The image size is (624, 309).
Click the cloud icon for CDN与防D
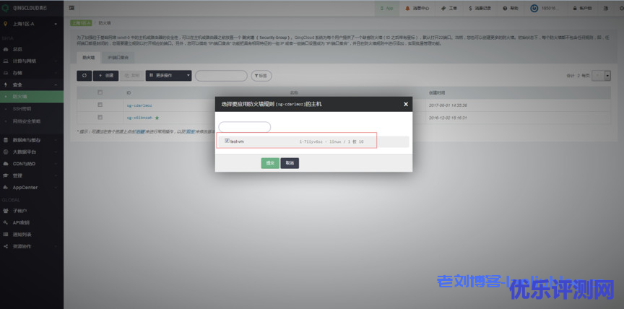[x=5, y=163]
